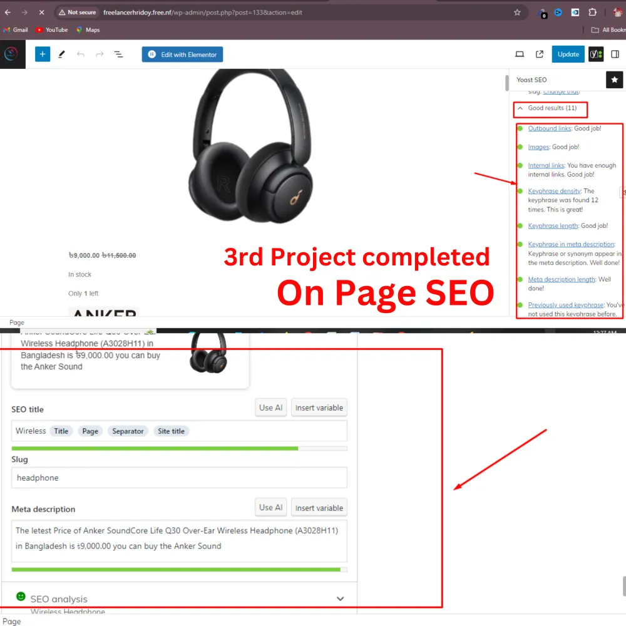The height and width of the screenshot is (626, 626).
Task: Click Use AI beside Meta description
Action: (270, 508)
